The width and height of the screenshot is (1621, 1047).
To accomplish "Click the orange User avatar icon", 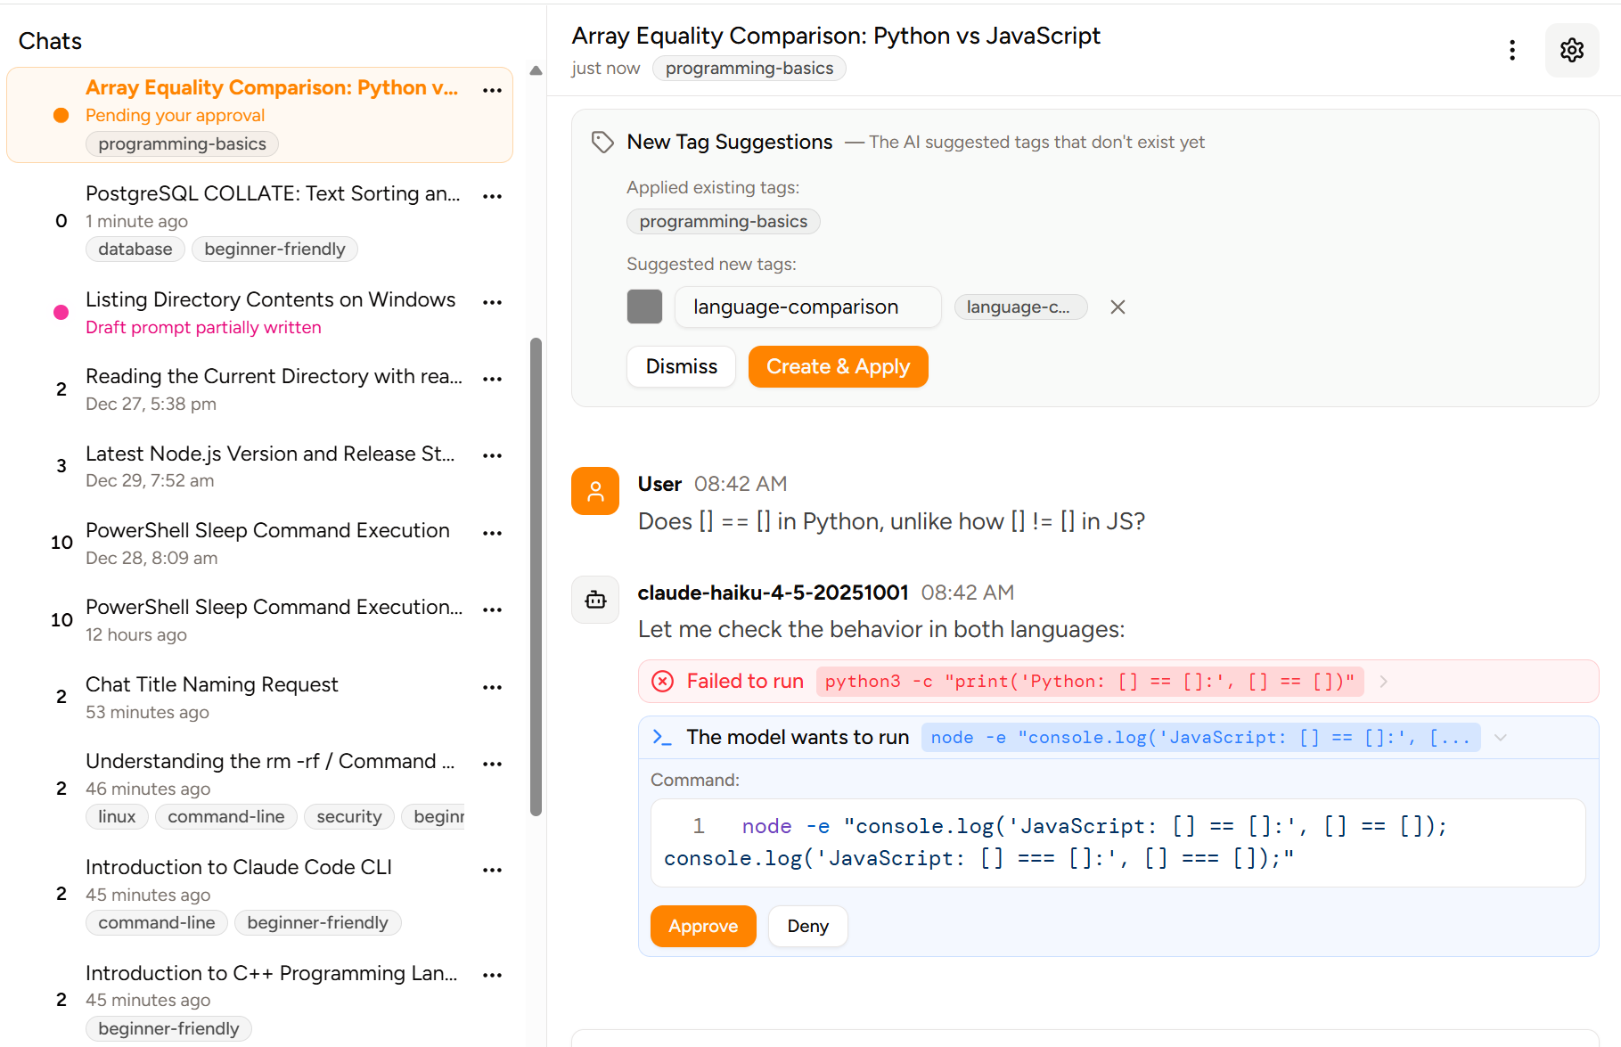I will click(594, 491).
